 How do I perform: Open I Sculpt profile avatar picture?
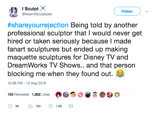pyautogui.click(x=14, y=12)
